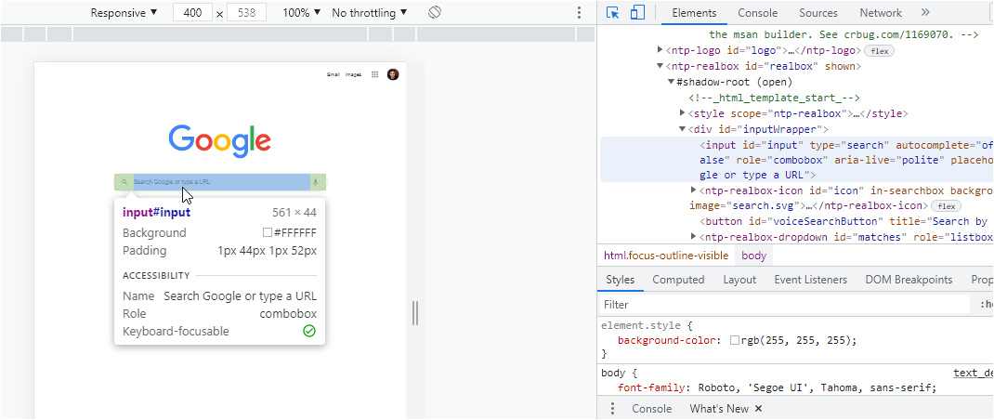Expand the ntp-logo element node
The width and height of the screenshot is (994, 420).
click(660, 50)
